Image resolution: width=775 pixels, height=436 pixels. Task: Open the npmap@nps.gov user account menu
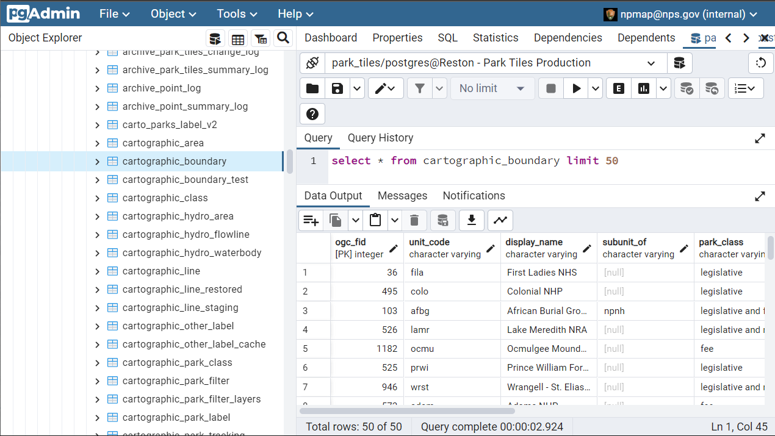click(680, 14)
